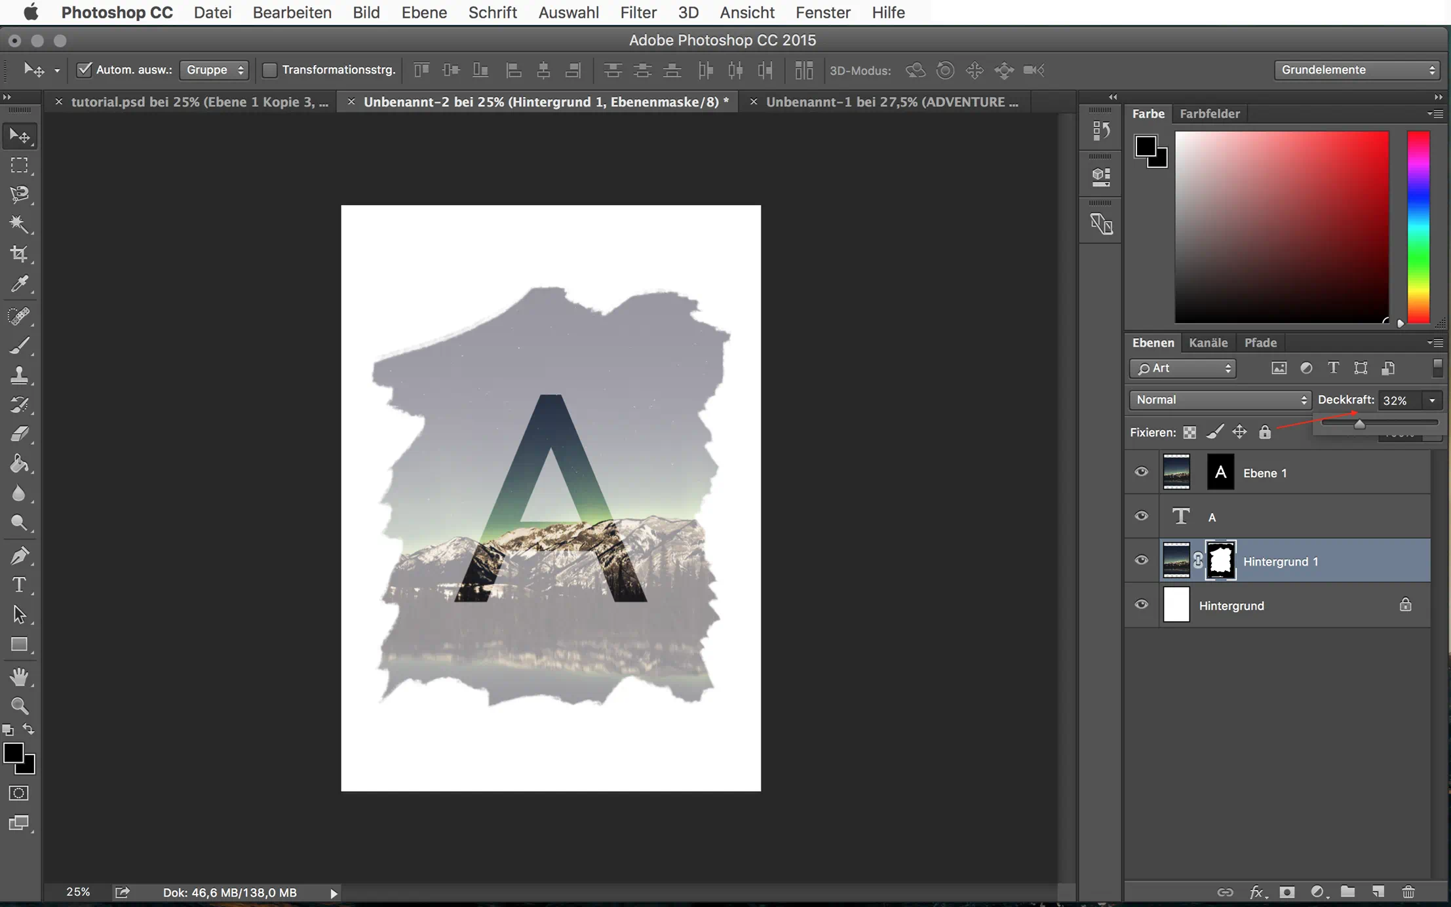The image size is (1451, 907).
Task: Switch to tutorial.psd document tab
Action: click(199, 102)
